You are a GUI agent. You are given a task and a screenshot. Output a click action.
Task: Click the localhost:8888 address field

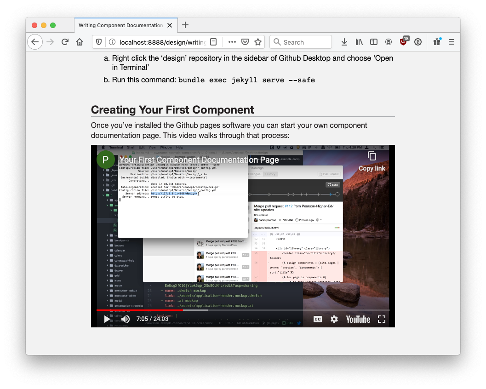tap(162, 42)
